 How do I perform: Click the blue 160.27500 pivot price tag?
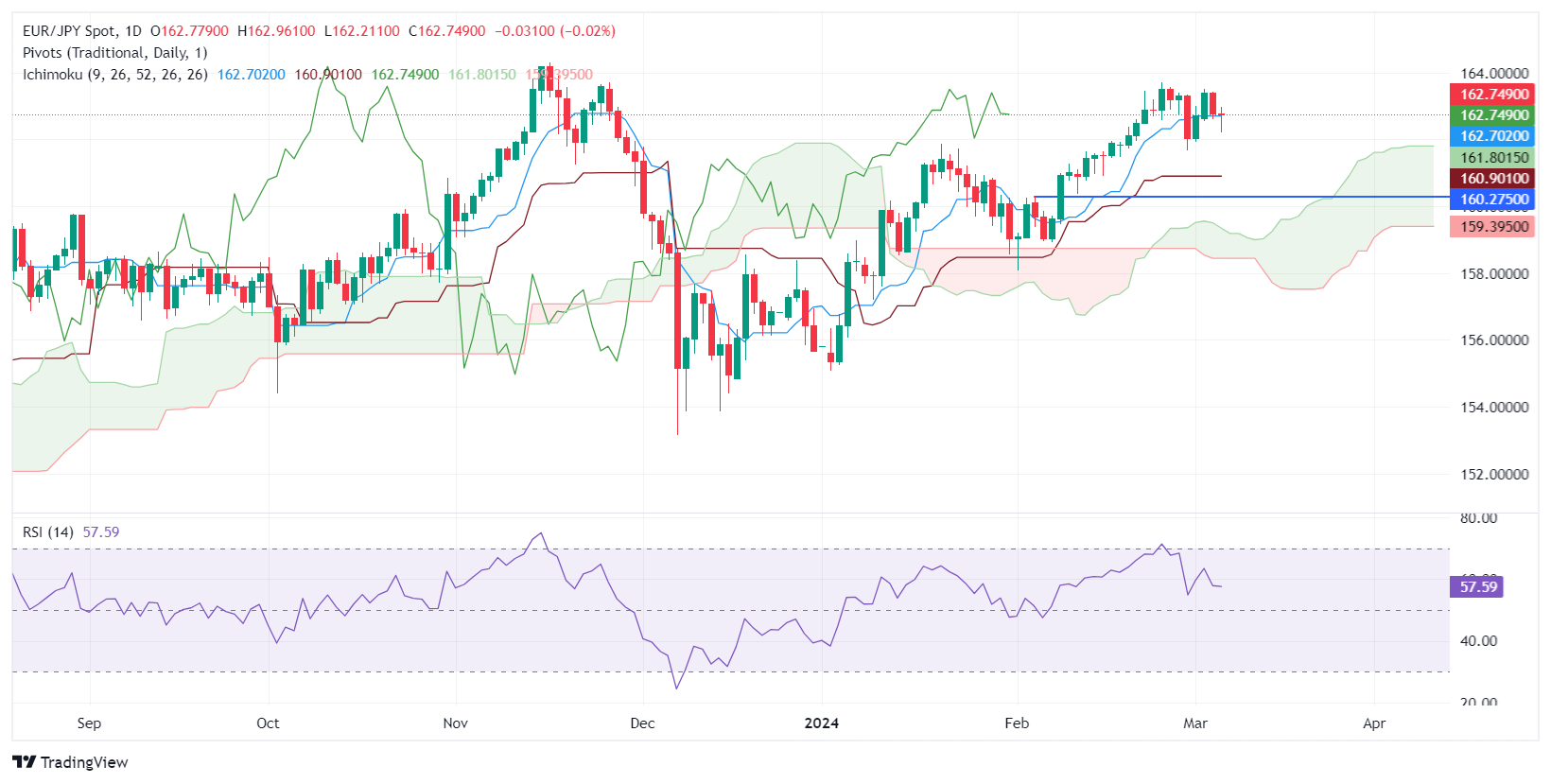click(x=1493, y=200)
